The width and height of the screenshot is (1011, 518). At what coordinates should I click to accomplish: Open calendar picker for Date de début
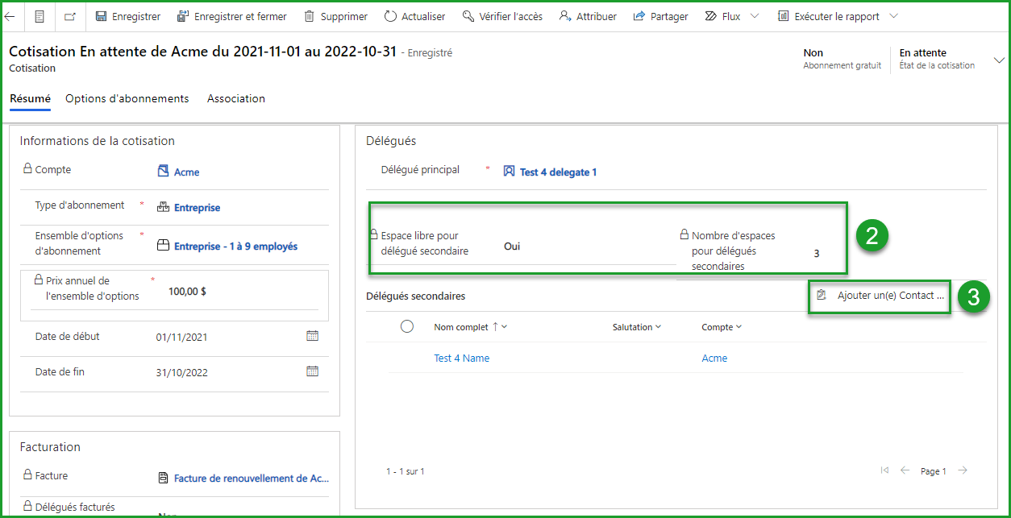pos(313,336)
